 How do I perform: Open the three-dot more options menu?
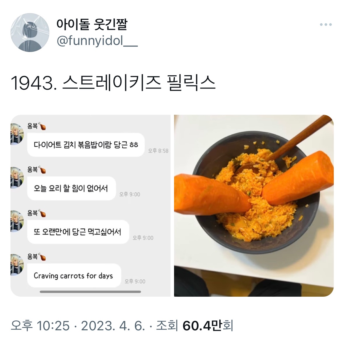326,25
